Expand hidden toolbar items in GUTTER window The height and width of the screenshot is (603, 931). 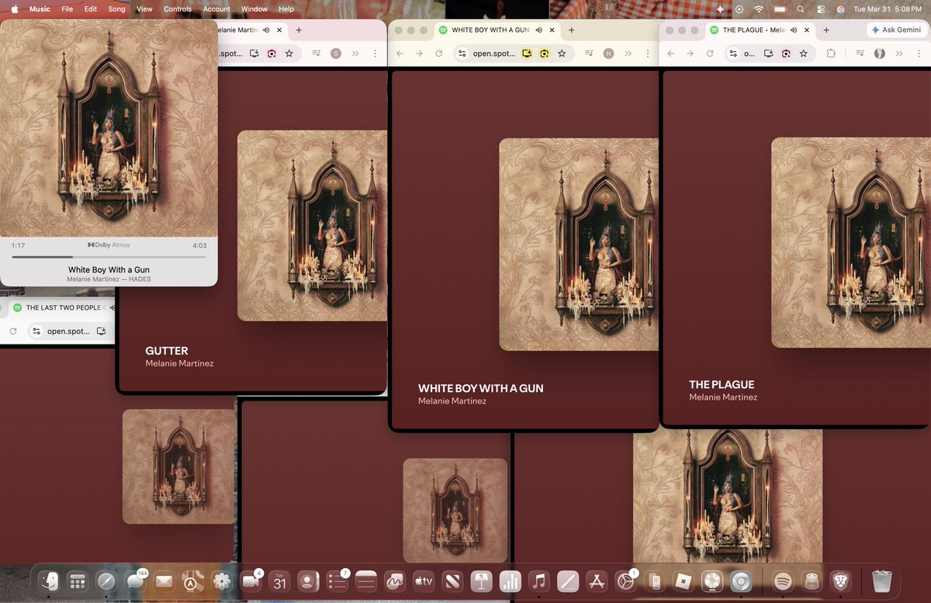coord(355,54)
